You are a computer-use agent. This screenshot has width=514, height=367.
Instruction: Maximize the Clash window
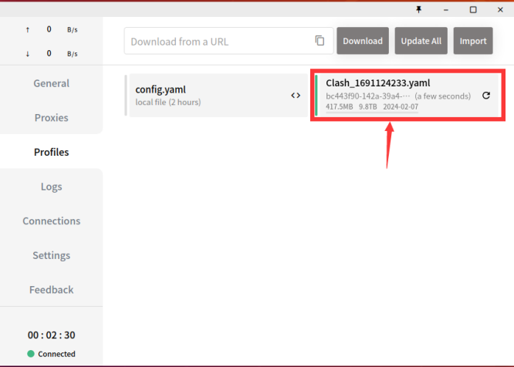pyautogui.click(x=473, y=10)
